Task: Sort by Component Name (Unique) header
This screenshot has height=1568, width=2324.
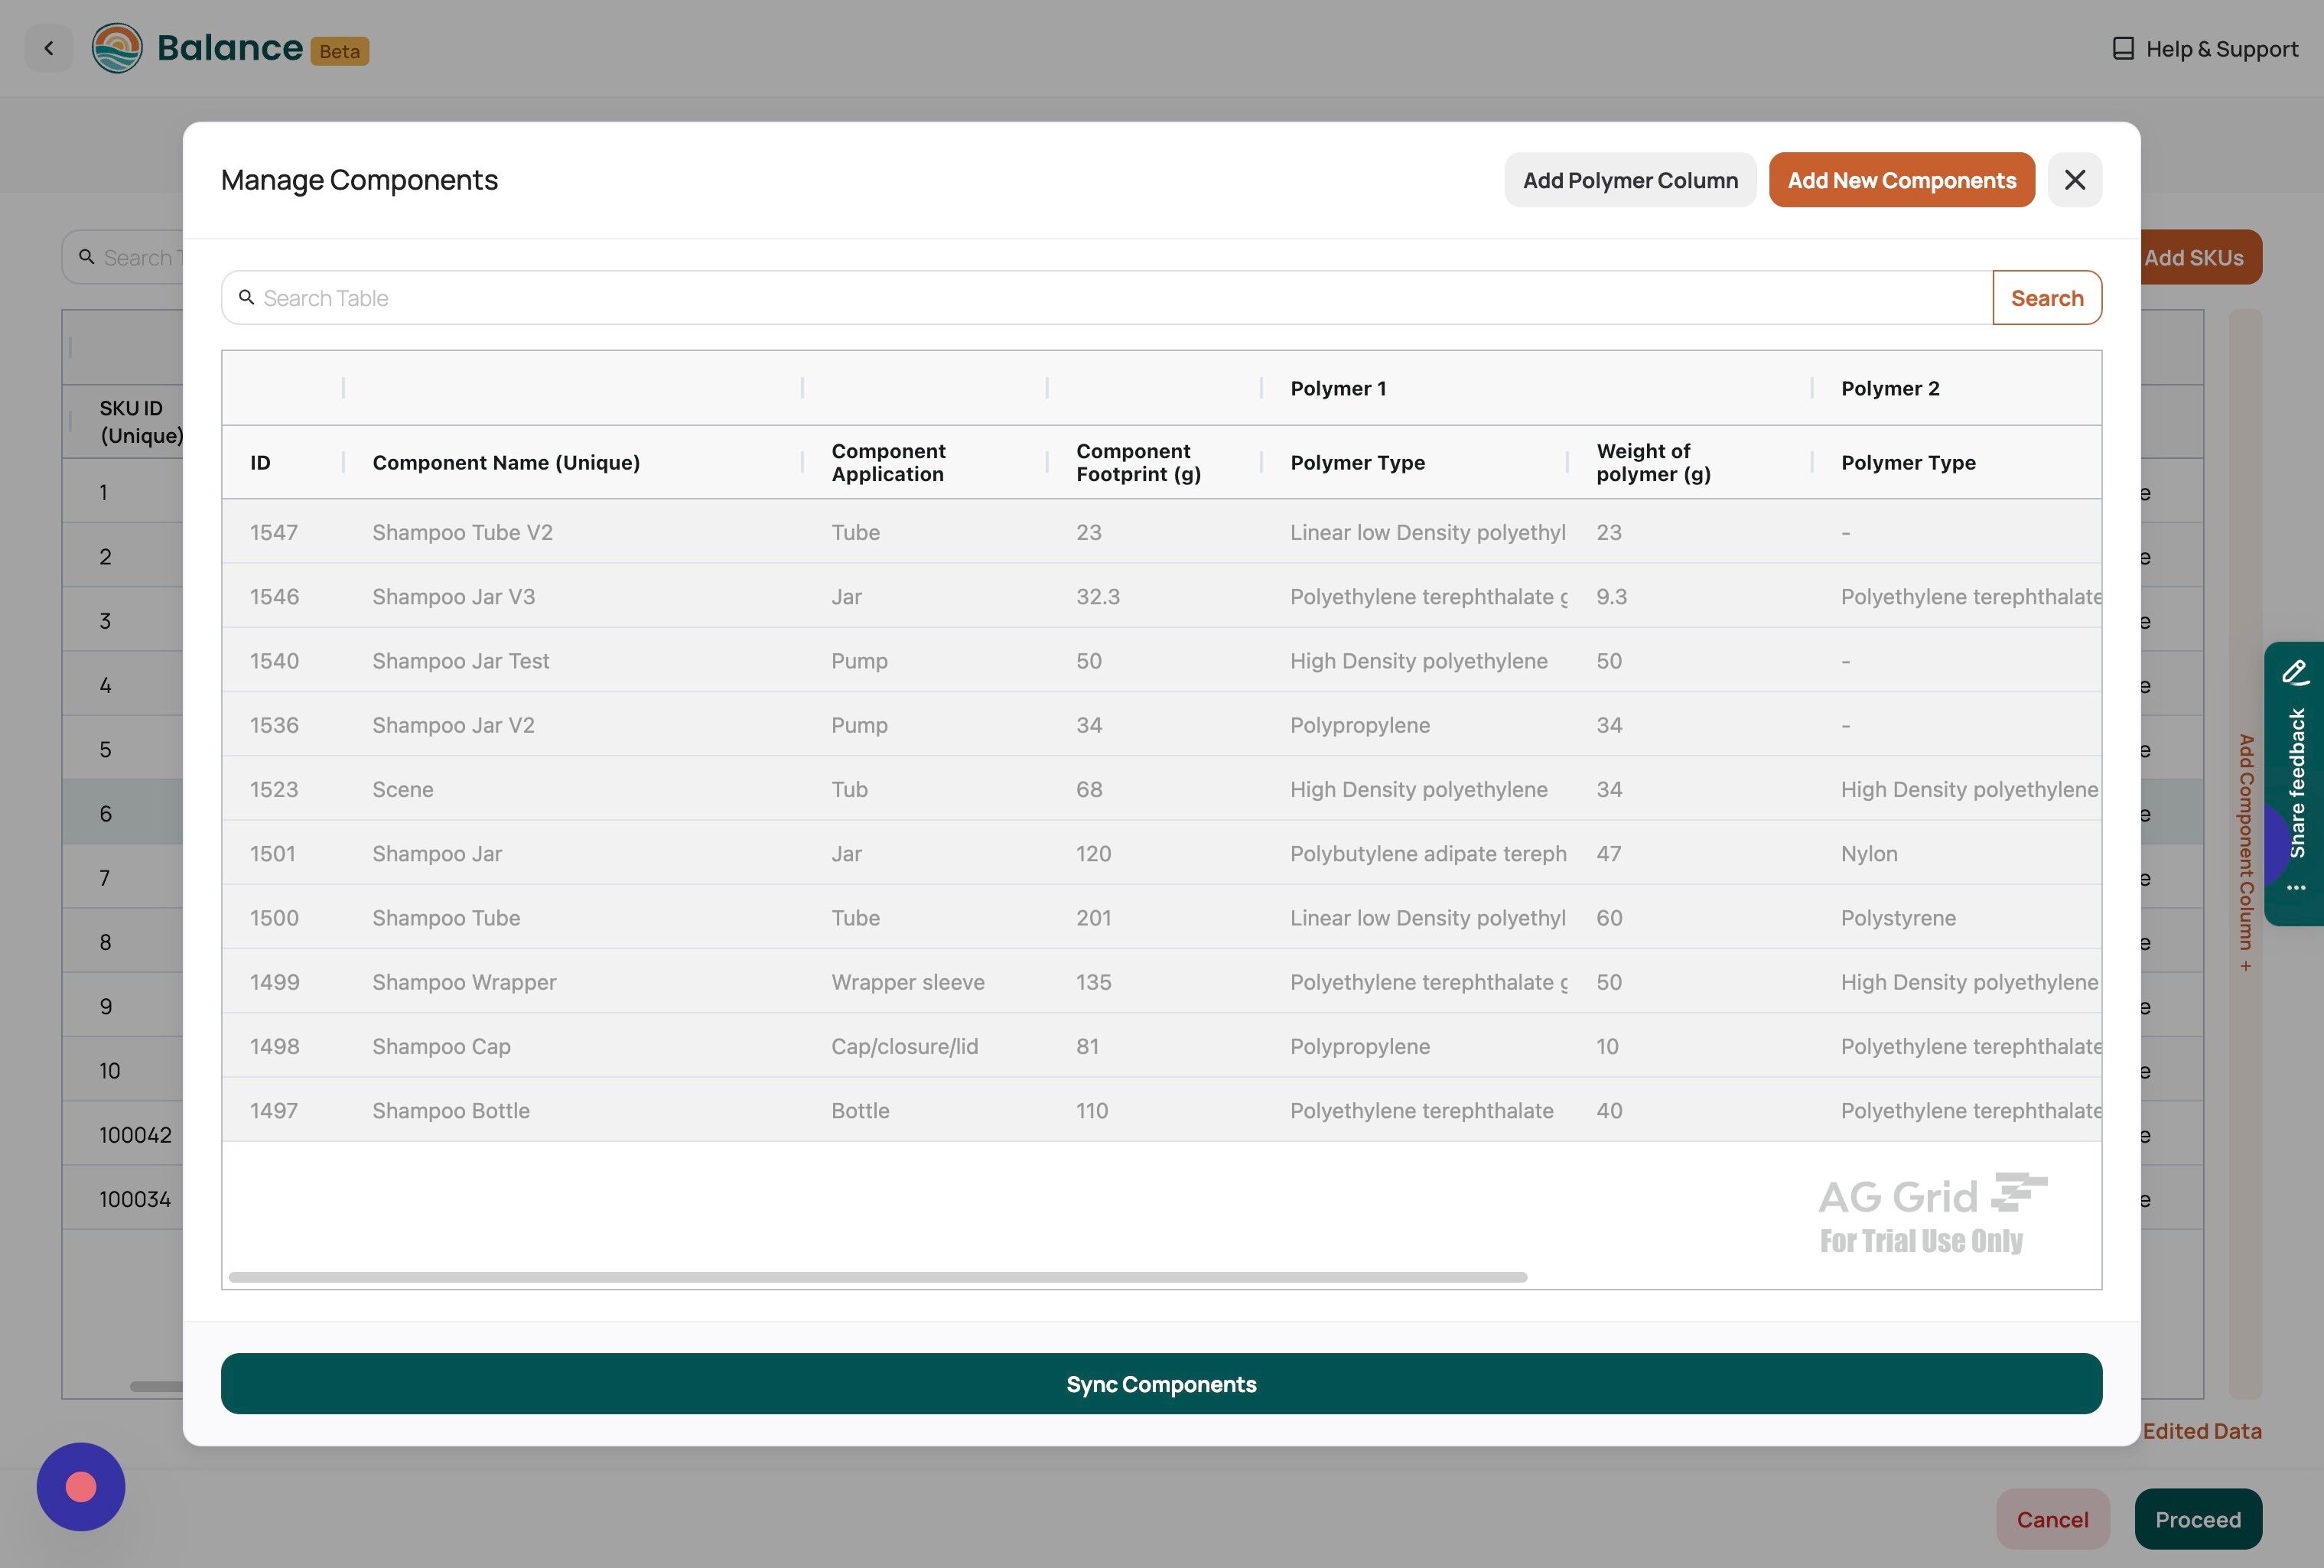Action: click(506, 463)
